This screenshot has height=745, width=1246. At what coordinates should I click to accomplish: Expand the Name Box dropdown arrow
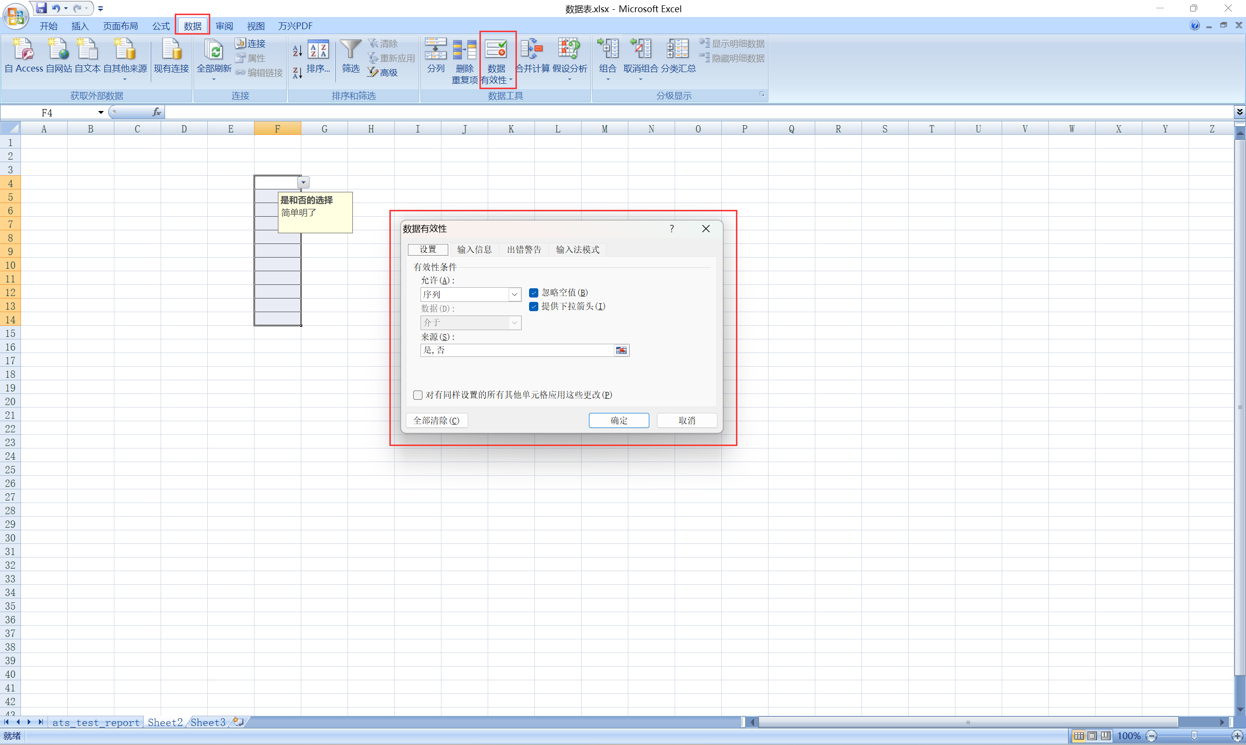click(101, 112)
